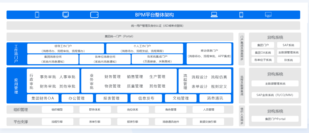Viewport: 309px width, 133px height.
Task: Click the laptop icon right of title
Action: 214,15
